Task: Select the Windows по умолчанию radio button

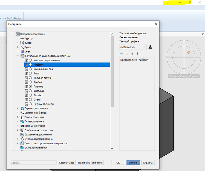Action: coord(30,60)
